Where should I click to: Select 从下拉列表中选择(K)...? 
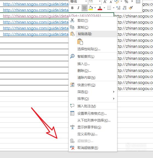93,120
